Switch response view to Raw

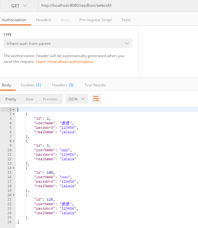tap(30, 99)
